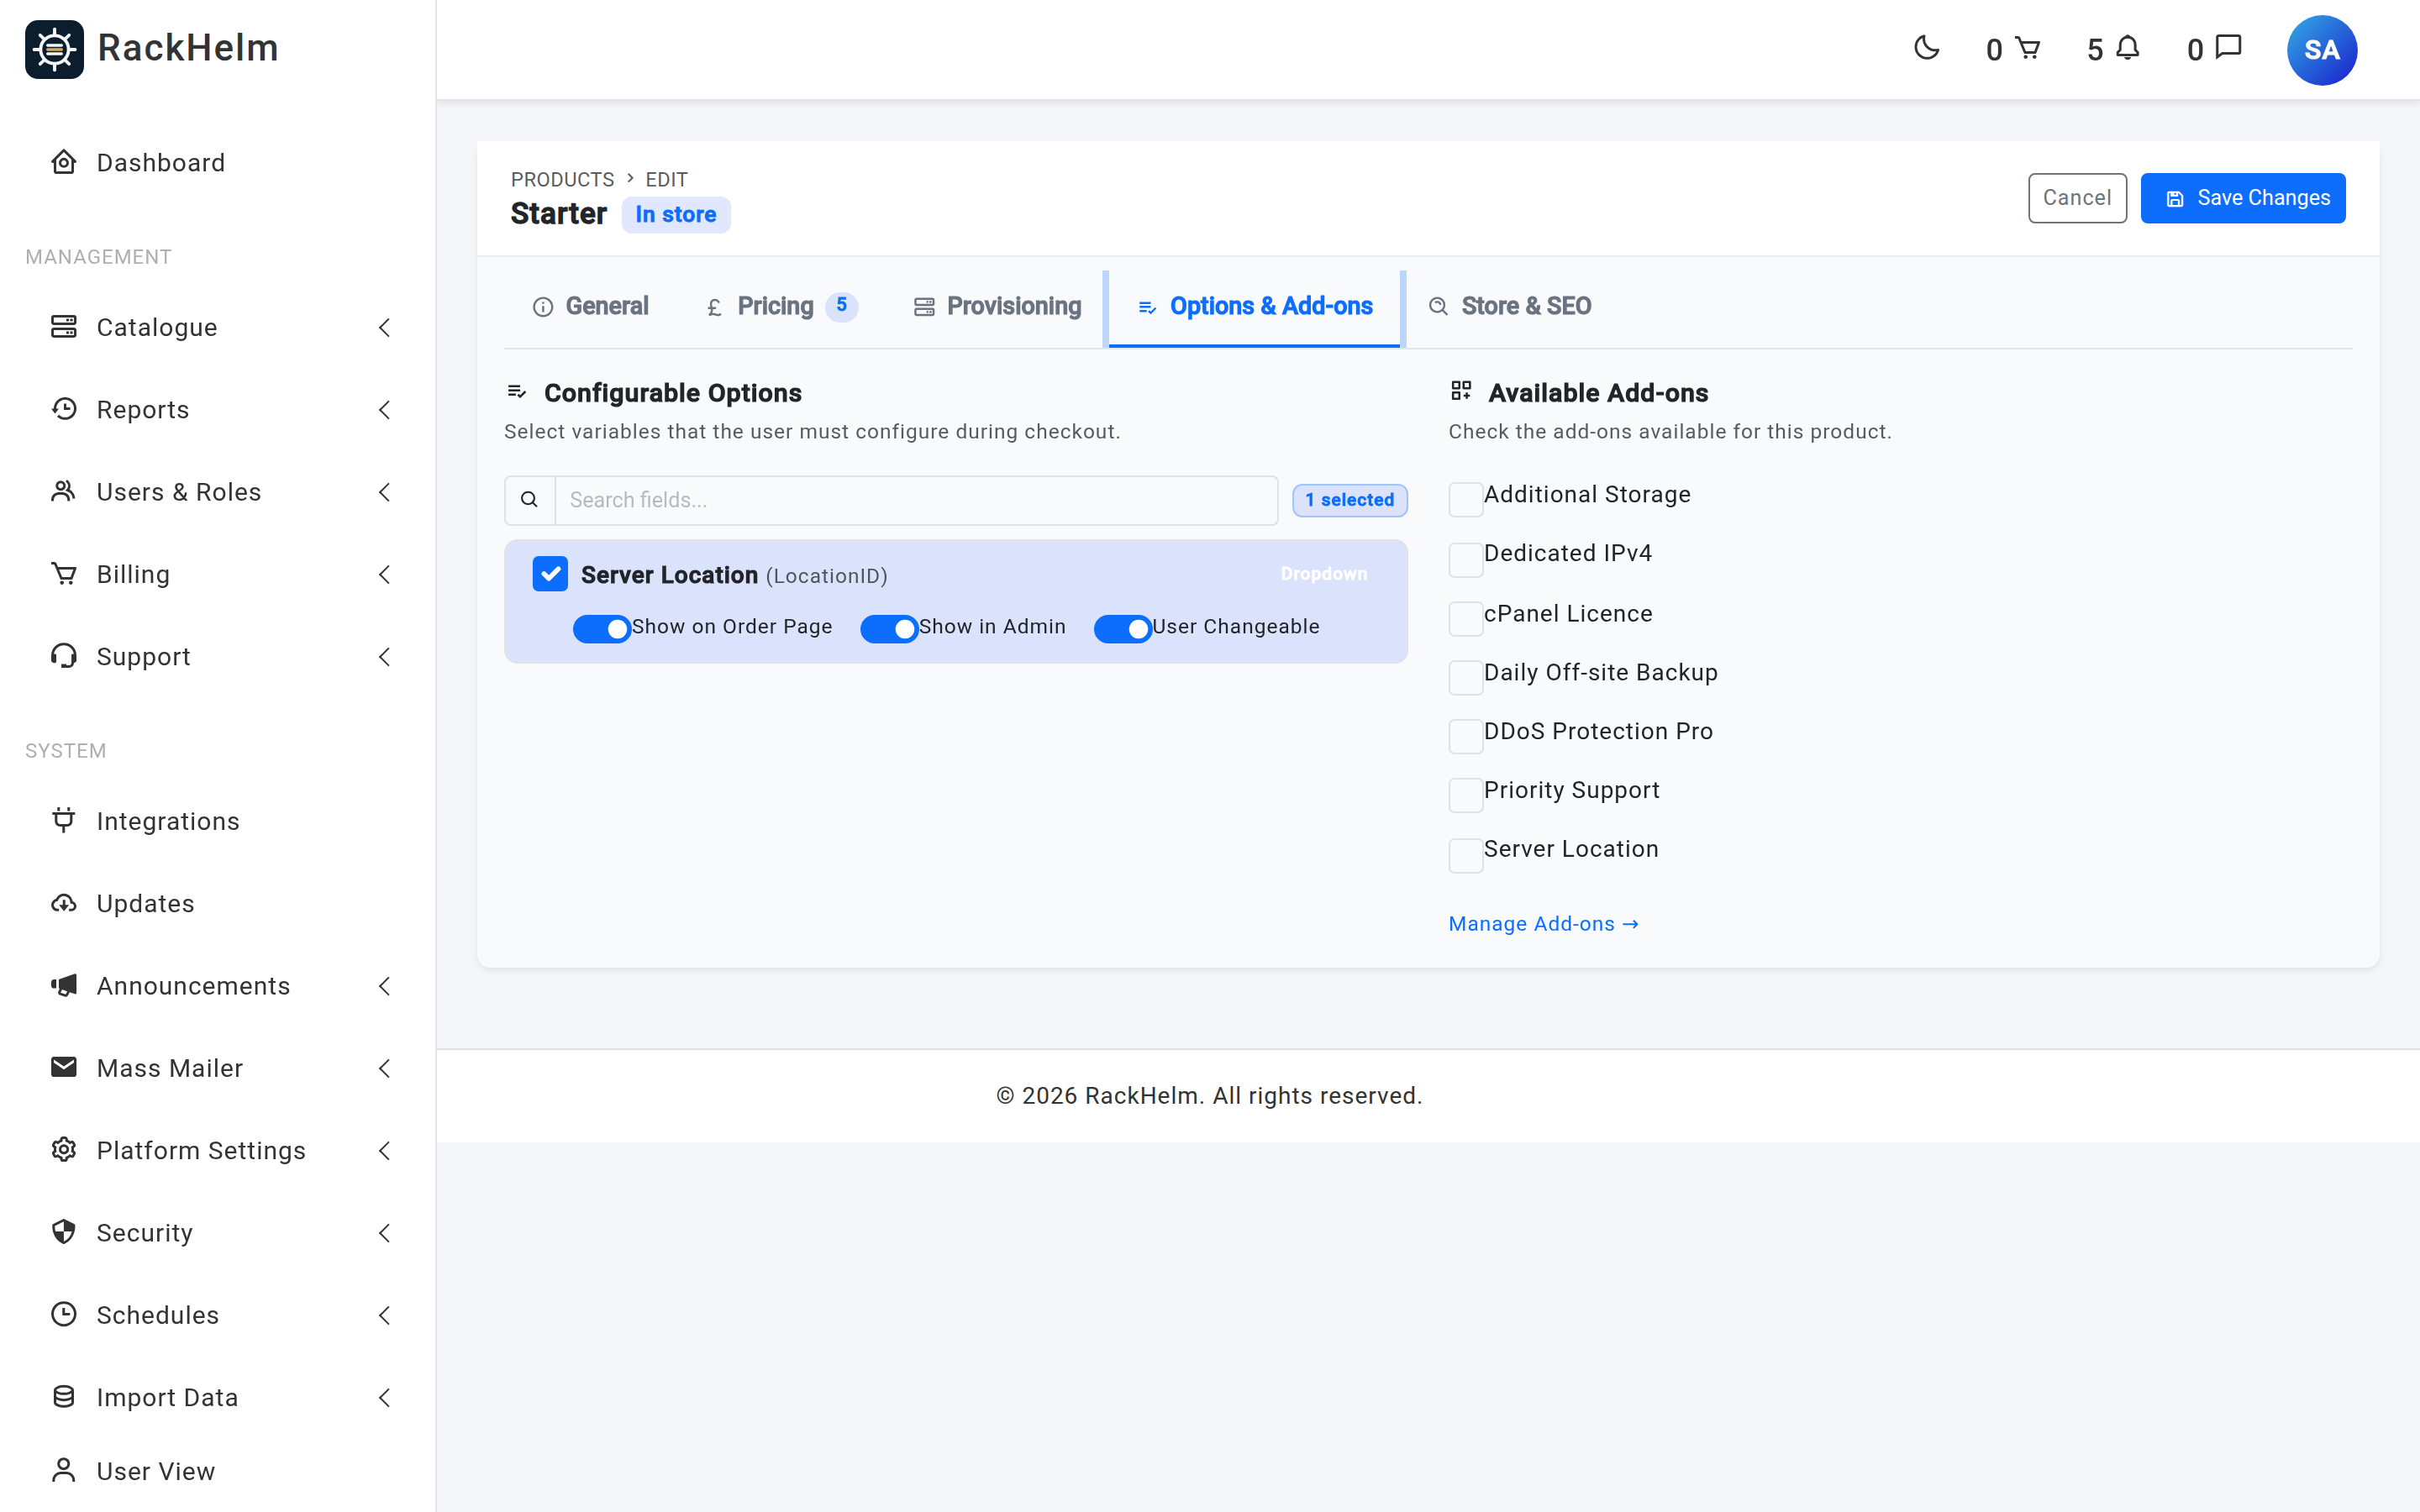
Task: Click the Security shield icon
Action: click(64, 1232)
